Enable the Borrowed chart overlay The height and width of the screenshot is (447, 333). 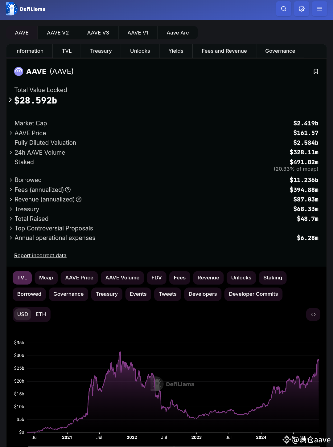pos(29,294)
